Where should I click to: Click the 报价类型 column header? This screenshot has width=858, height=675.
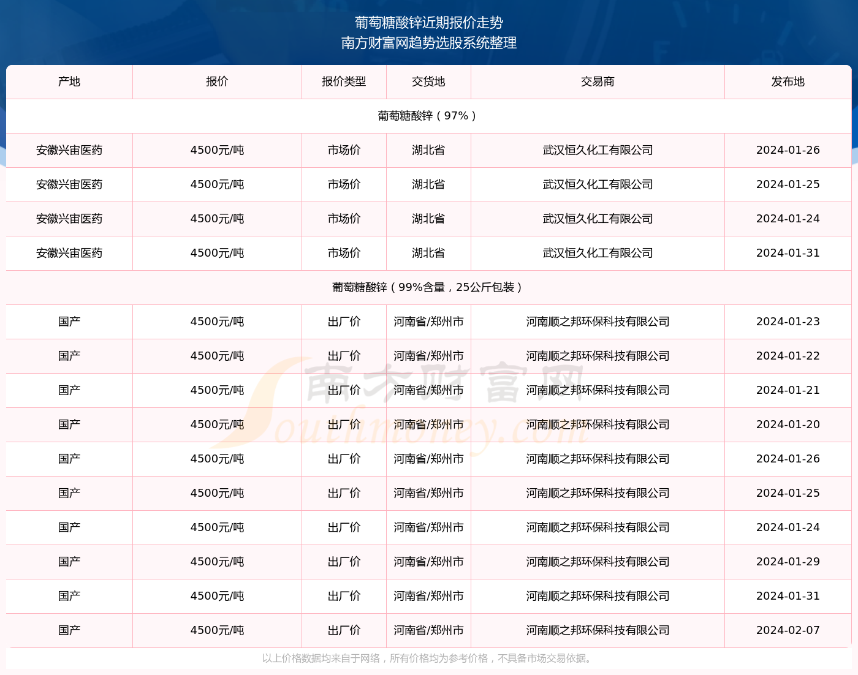point(344,81)
